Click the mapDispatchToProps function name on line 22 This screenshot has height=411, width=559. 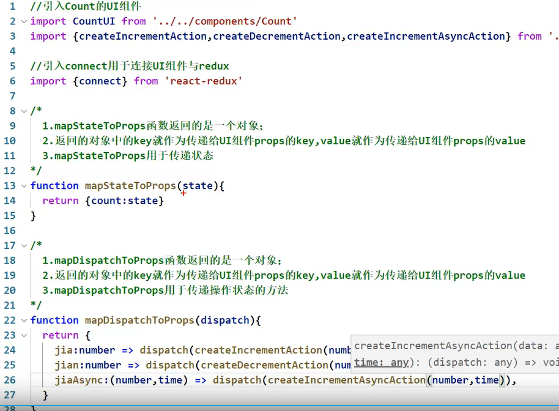[x=139, y=320]
